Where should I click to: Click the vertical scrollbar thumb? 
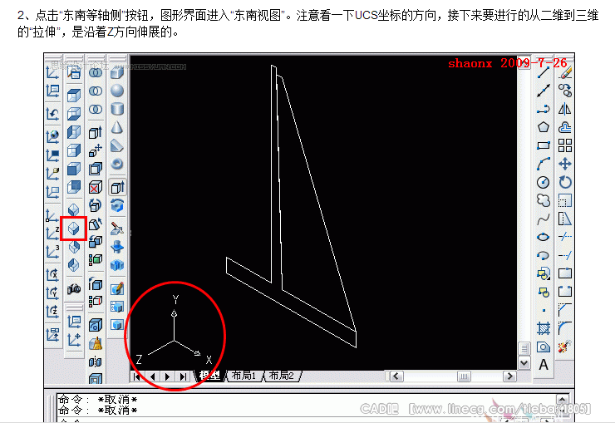coord(524,348)
